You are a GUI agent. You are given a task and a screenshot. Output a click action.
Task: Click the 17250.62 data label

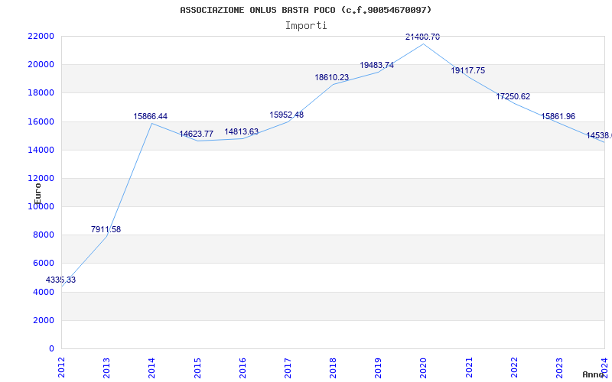coord(513,97)
